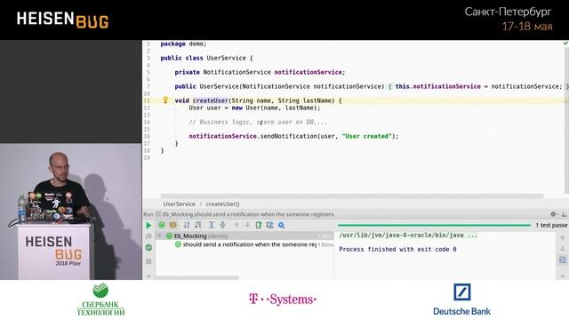Select the E6_Mocking (demo) test suite
Viewport: 569px width, 320px height.
point(201,236)
